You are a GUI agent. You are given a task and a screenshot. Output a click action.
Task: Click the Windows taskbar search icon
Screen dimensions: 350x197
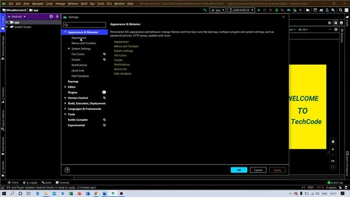[x=12, y=193]
